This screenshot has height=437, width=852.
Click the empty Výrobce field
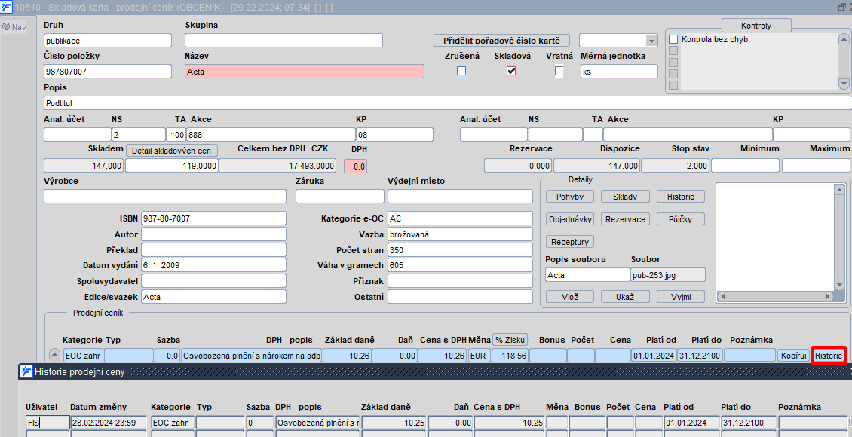165,197
